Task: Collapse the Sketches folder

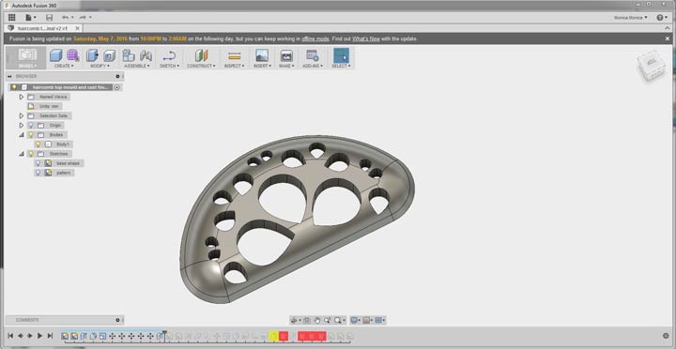Action: click(21, 154)
